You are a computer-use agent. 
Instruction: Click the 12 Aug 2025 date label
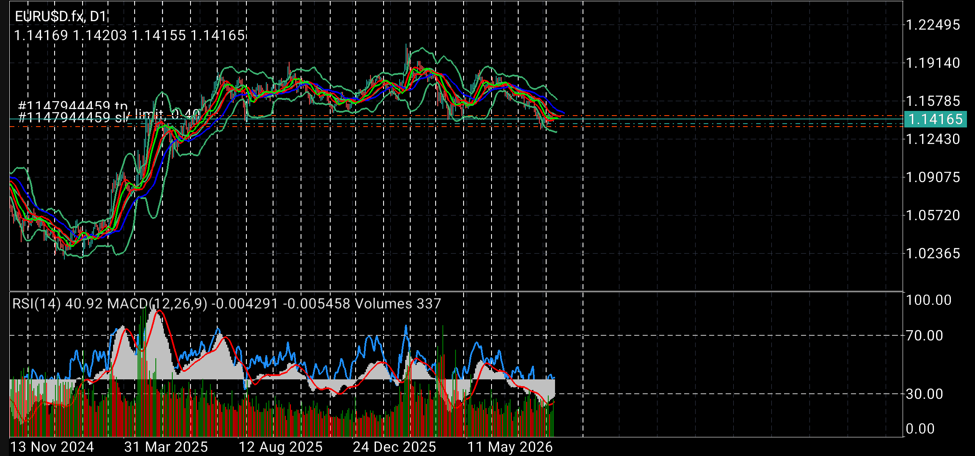(x=281, y=447)
